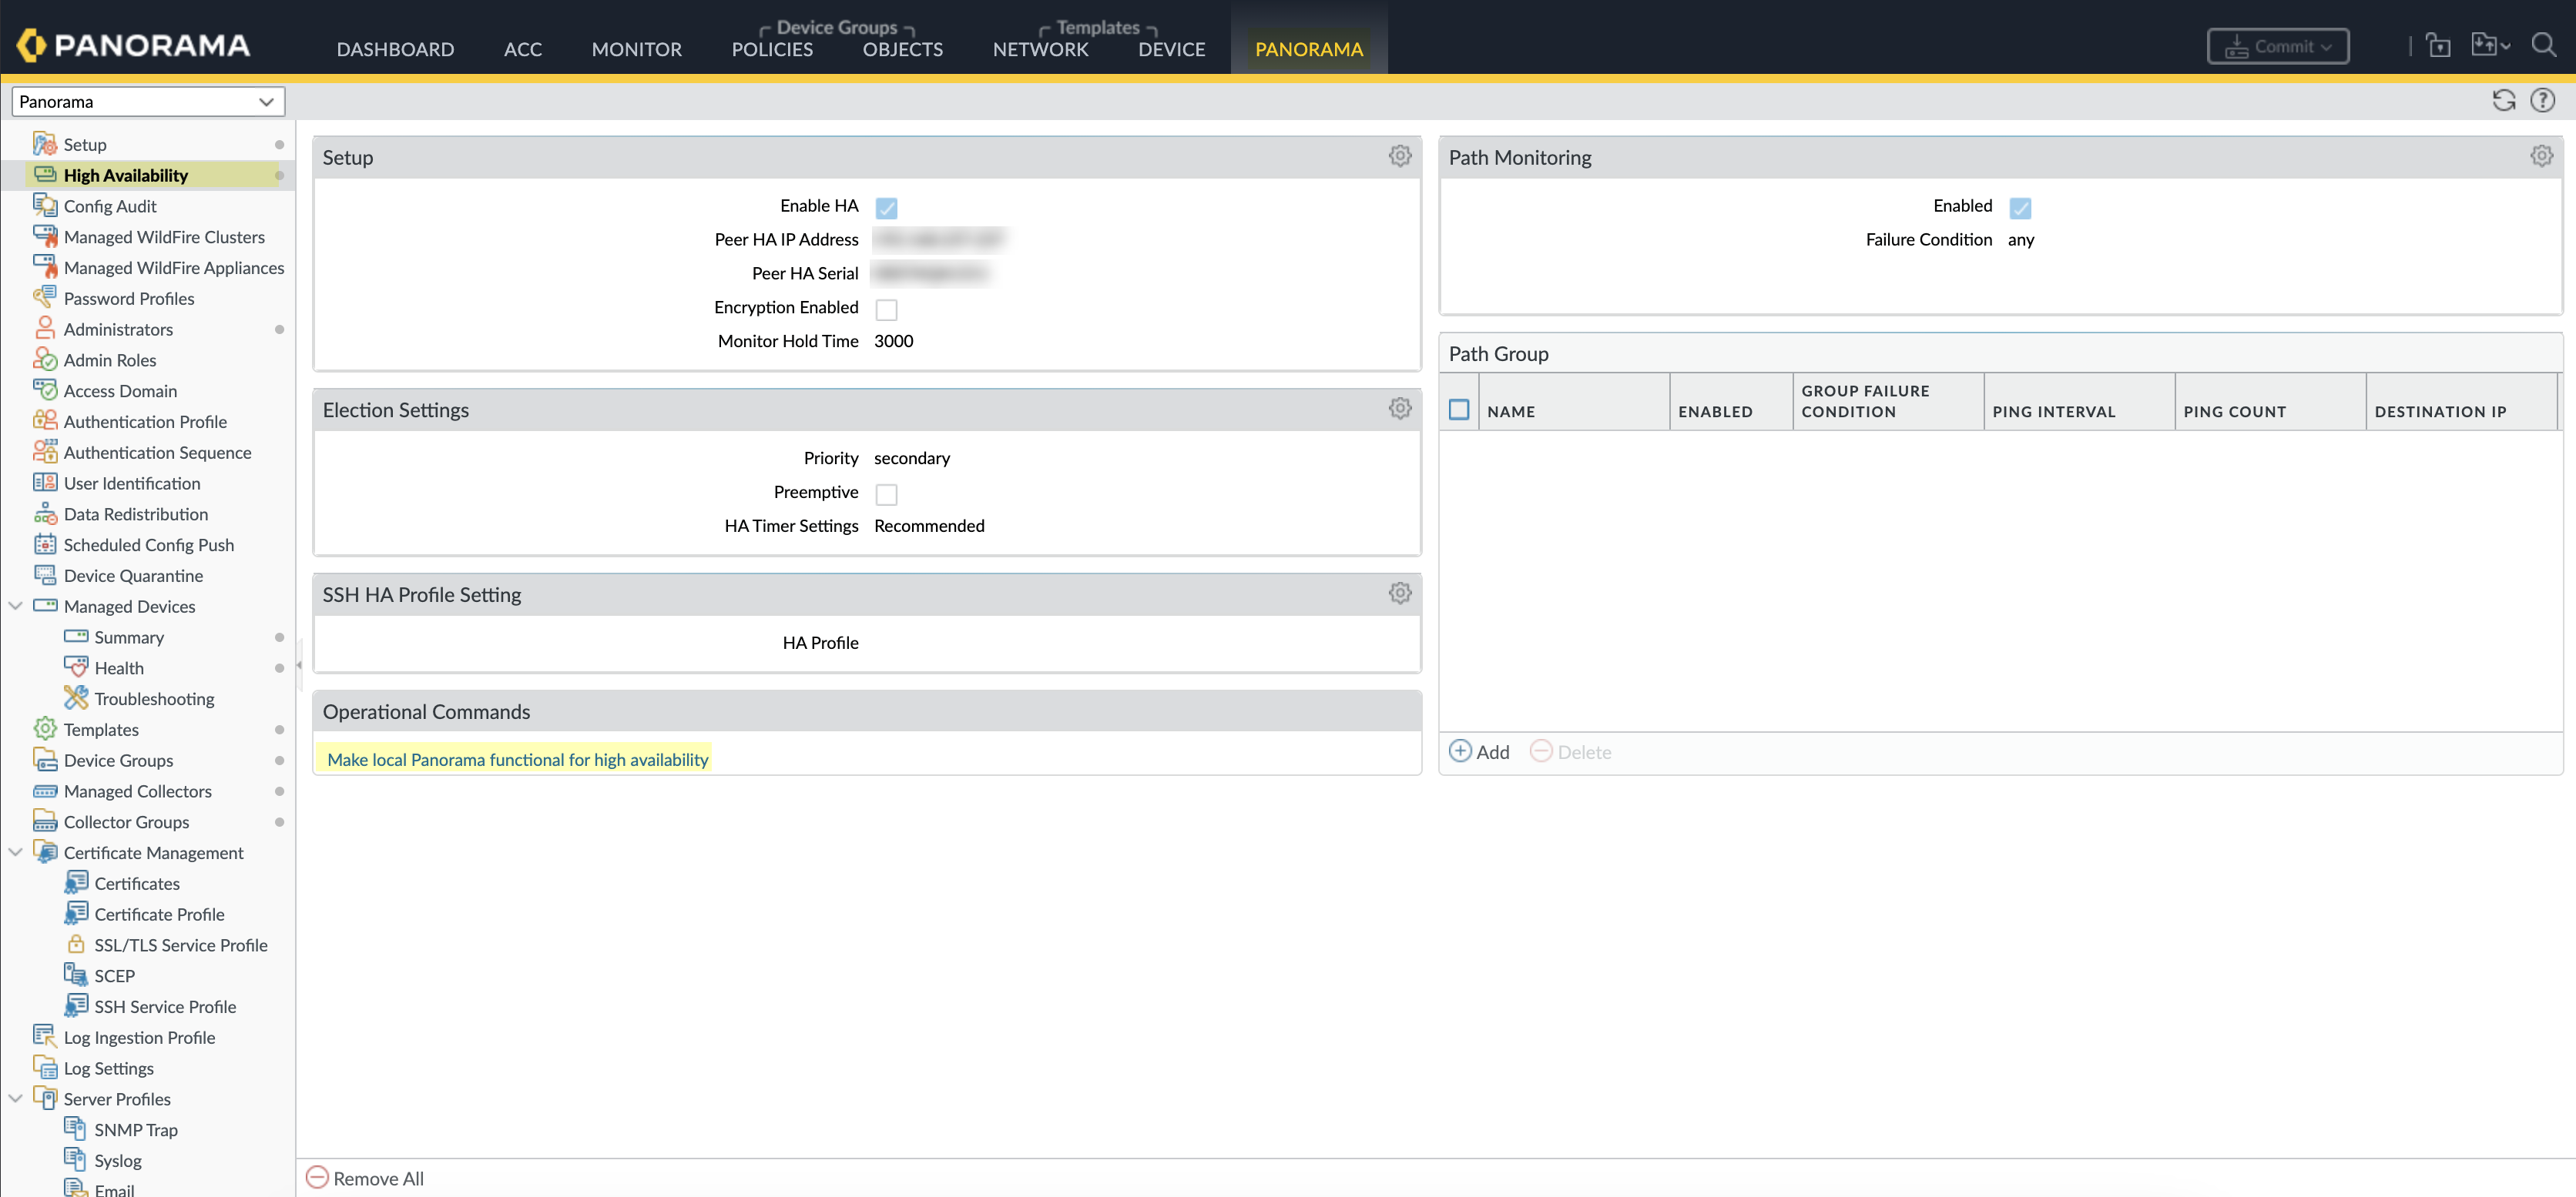Screen dimensions: 2576x1197
Task: Collapse Certificate Management tree node
Action: pyautogui.click(x=16, y=852)
